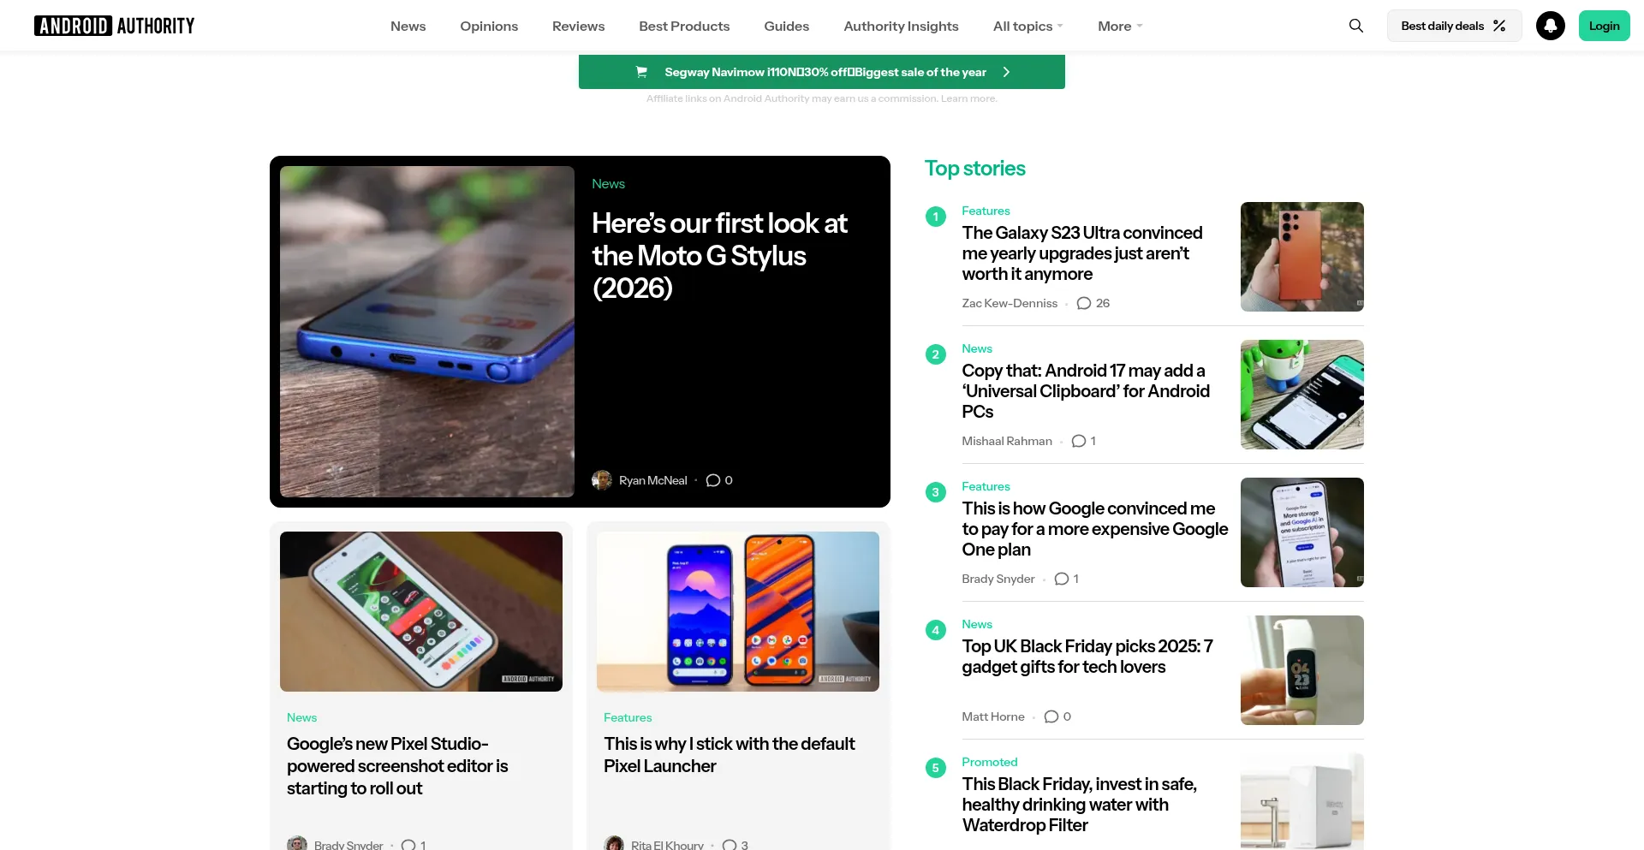Open Pixel Studio screenshot editor article
The width and height of the screenshot is (1644, 850).
coord(397,766)
